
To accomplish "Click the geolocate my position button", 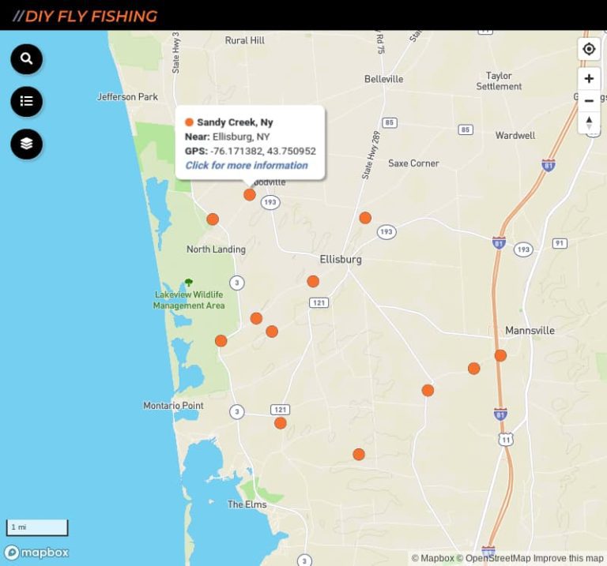I will point(589,49).
